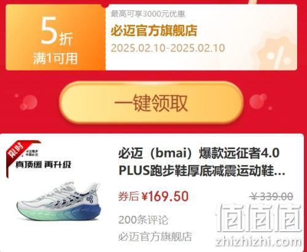The height and width of the screenshot is (252, 307).
Task: Select the 满1可用 condition text
Action: click(x=55, y=58)
